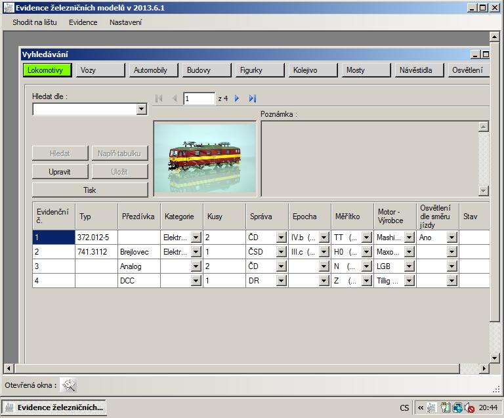The height and width of the screenshot is (418, 504).
Task: Click the network tray icon
Action: click(x=457, y=408)
